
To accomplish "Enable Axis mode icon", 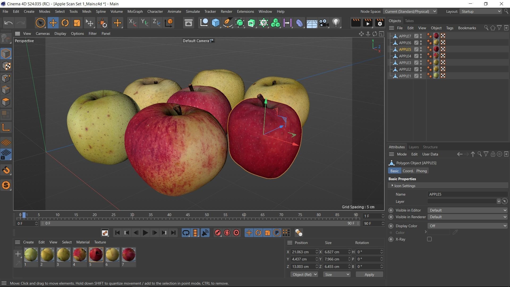I will (x=6, y=128).
